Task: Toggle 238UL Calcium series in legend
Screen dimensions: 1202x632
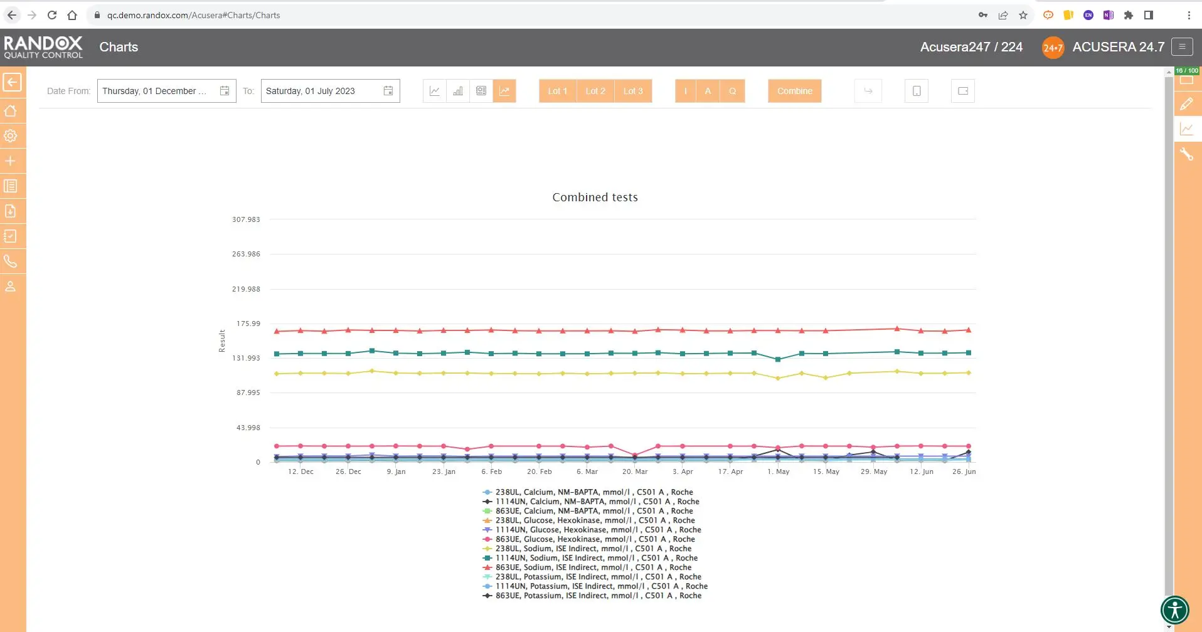Action: pyautogui.click(x=593, y=492)
